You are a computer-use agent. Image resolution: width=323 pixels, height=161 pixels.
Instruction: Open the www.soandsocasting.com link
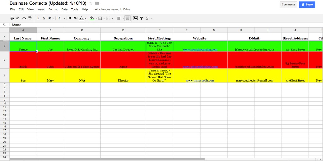coord(200,49)
